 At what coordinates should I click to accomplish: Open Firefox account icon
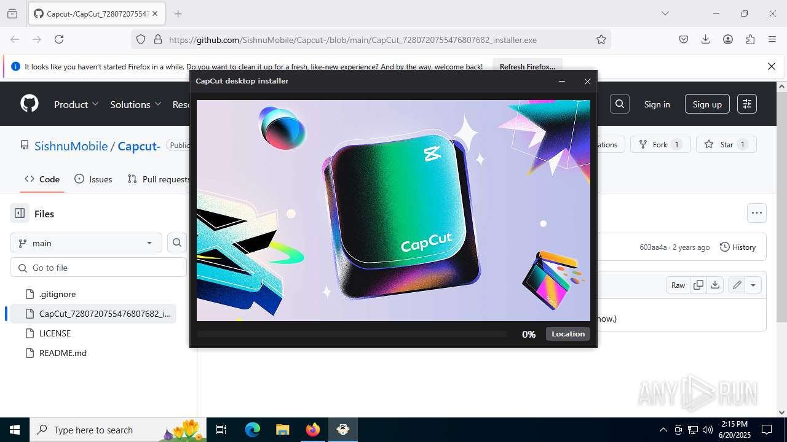coord(728,39)
